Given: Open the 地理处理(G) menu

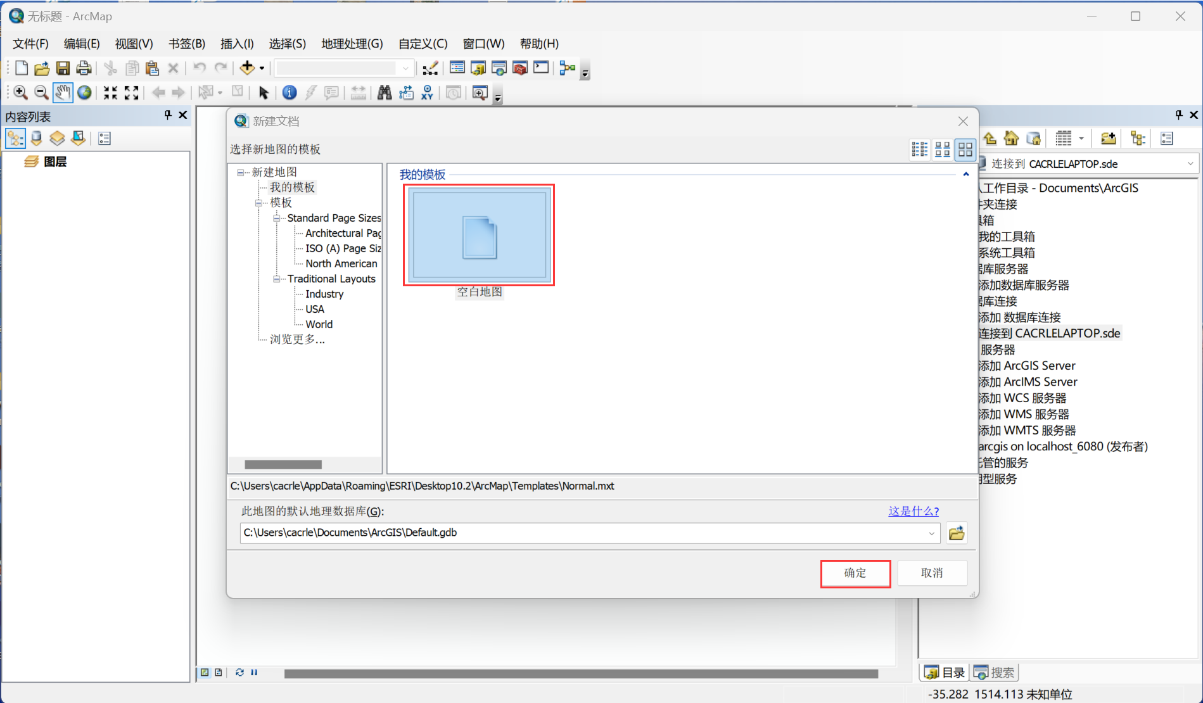Looking at the screenshot, I should tap(352, 44).
